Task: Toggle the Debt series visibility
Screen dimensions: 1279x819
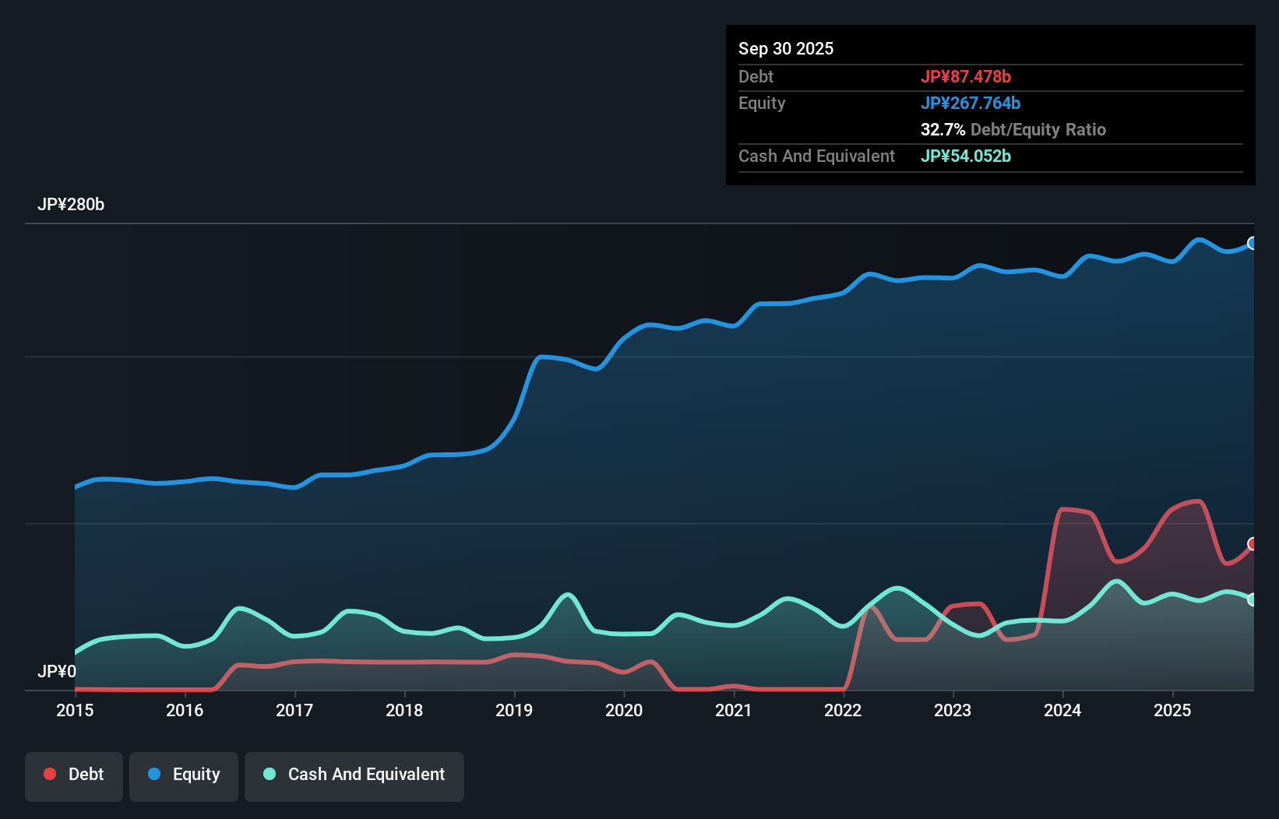Action: click(x=74, y=775)
